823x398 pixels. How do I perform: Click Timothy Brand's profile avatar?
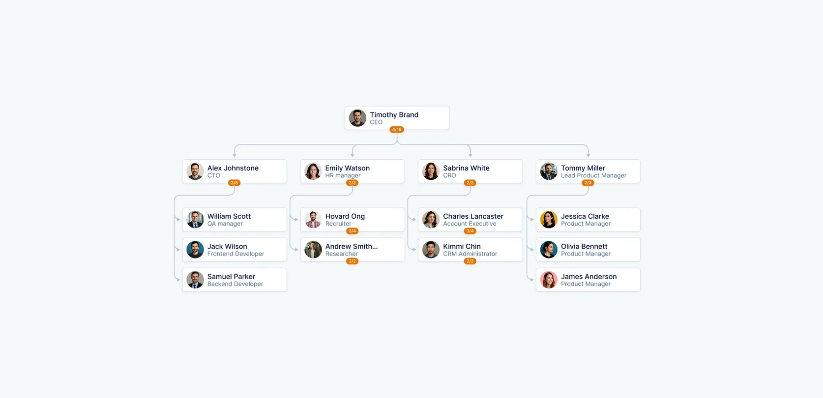tap(357, 118)
